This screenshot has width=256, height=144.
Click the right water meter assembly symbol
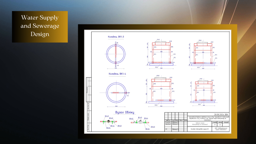[x=140, y=122]
